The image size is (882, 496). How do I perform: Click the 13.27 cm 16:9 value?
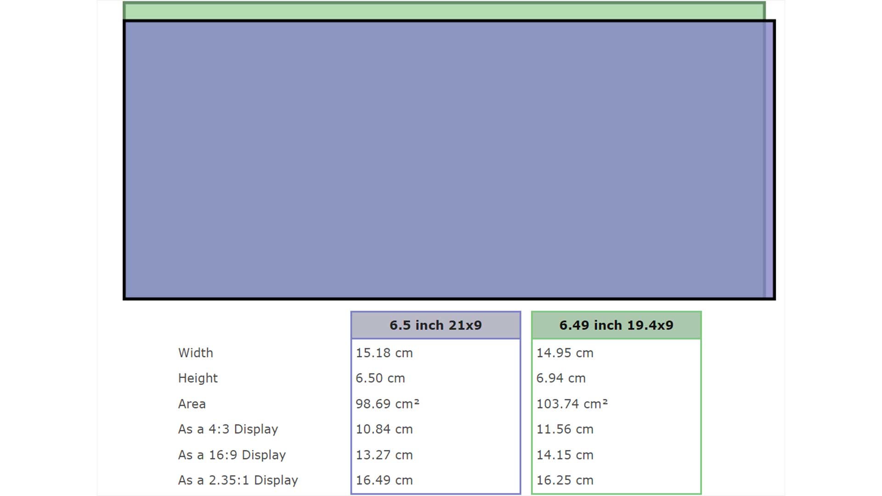pos(384,455)
